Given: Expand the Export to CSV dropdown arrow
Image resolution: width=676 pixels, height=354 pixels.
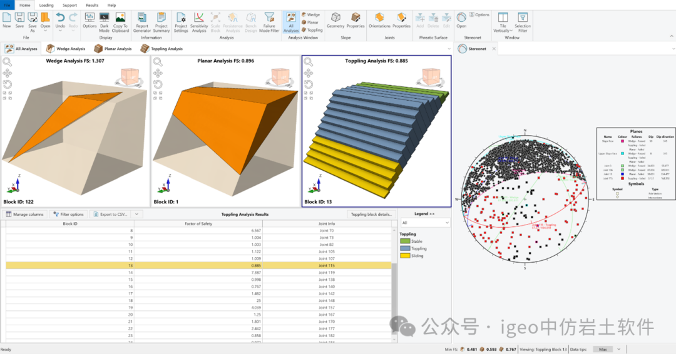Looking at the screenshot, I should tap(137, 214).
